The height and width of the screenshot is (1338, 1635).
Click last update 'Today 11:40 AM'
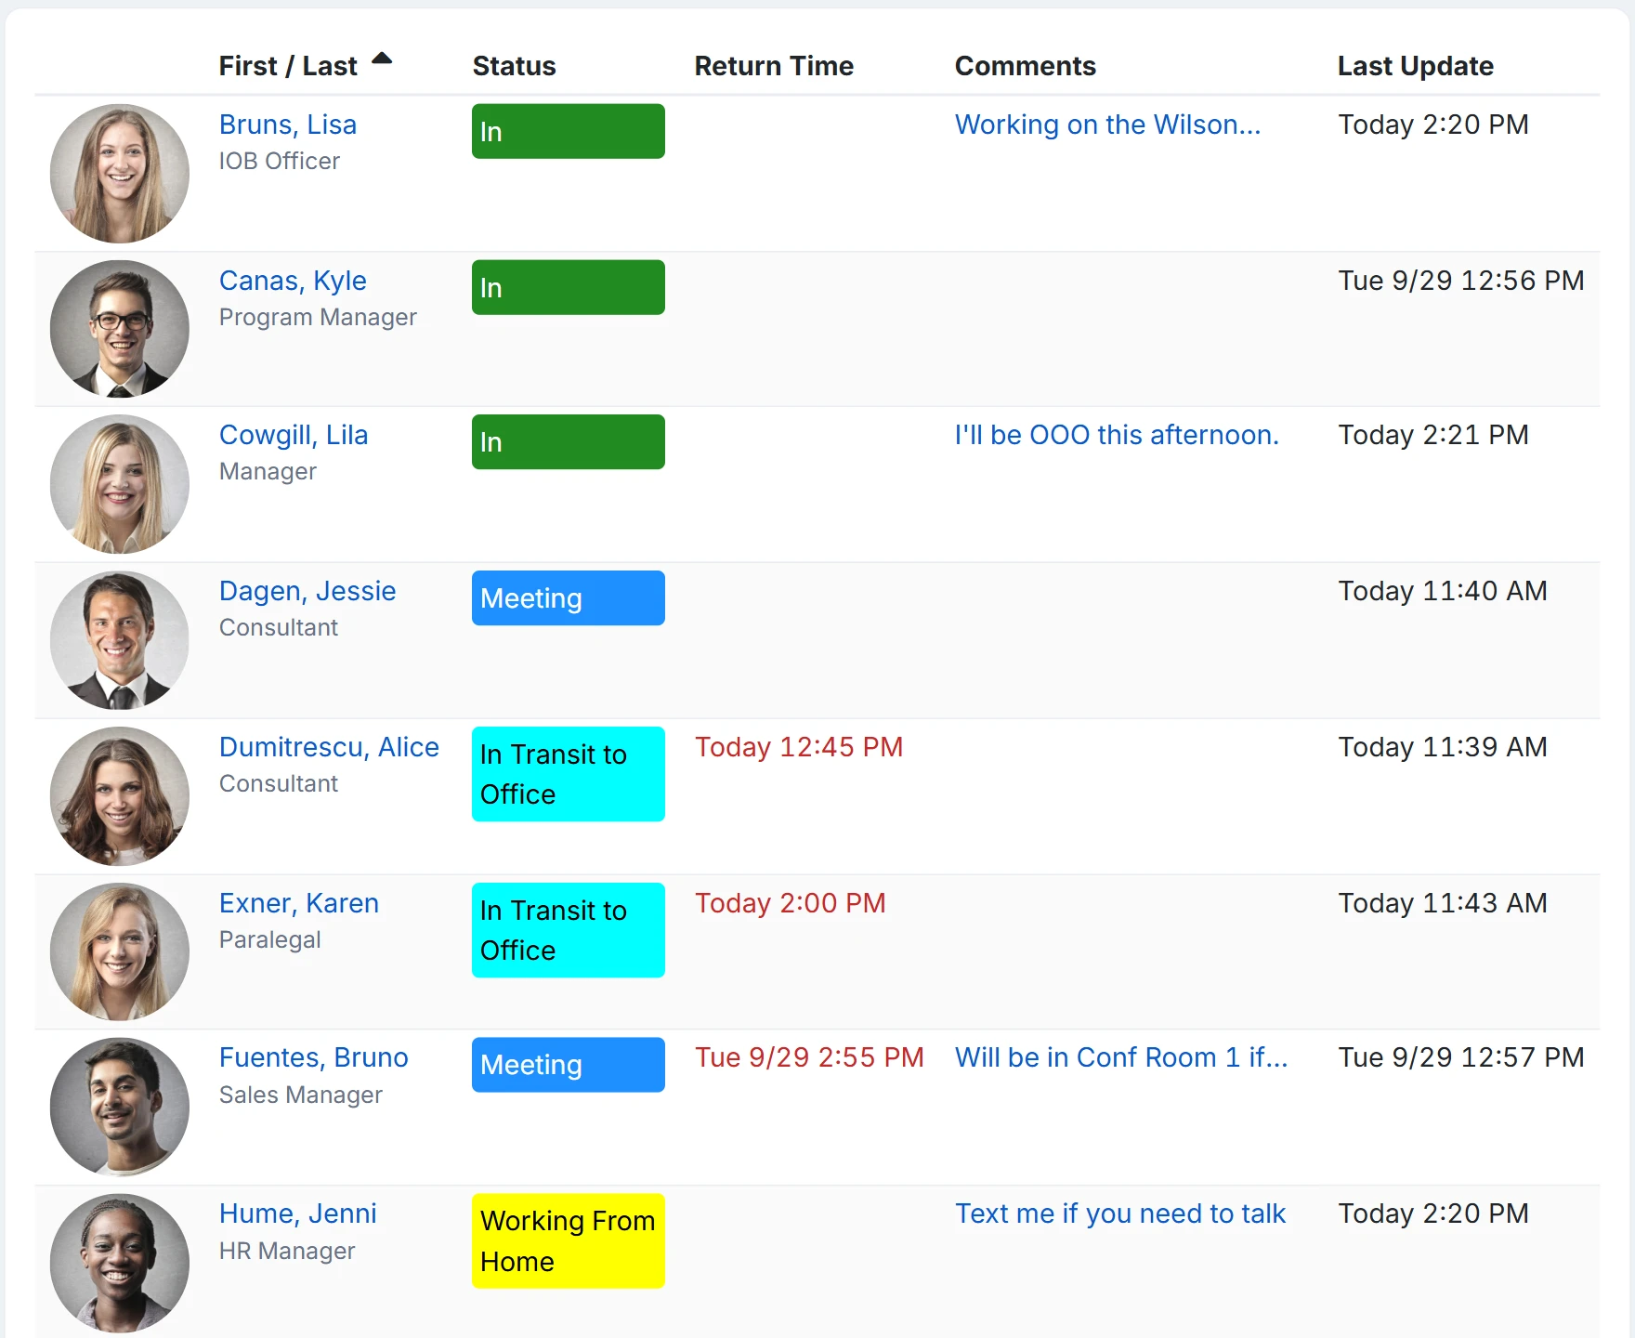point(1443,591)
